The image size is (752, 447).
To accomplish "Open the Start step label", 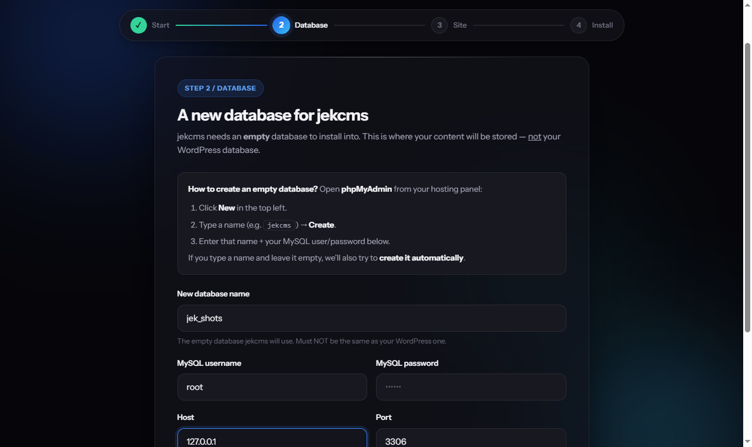I will pyautogui.click(x=160, y=25).
